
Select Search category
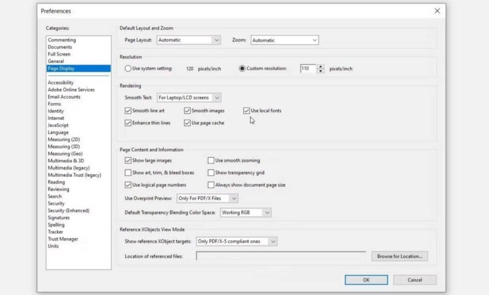pos(54,196)
